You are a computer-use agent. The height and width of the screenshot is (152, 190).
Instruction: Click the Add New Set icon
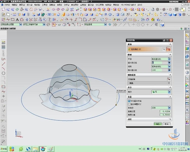point(169,79)
